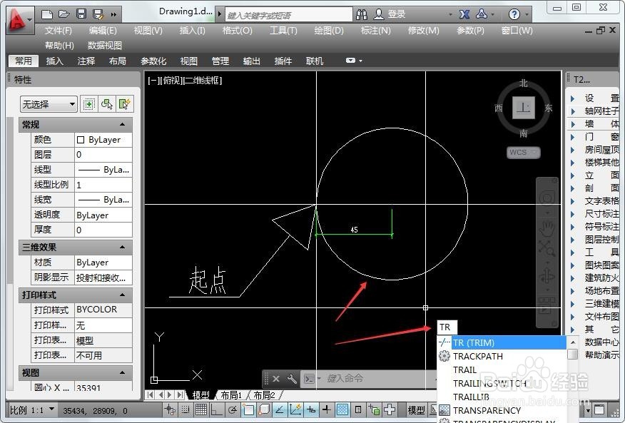Collapse the 视图 properties section

tap(123, 373)
